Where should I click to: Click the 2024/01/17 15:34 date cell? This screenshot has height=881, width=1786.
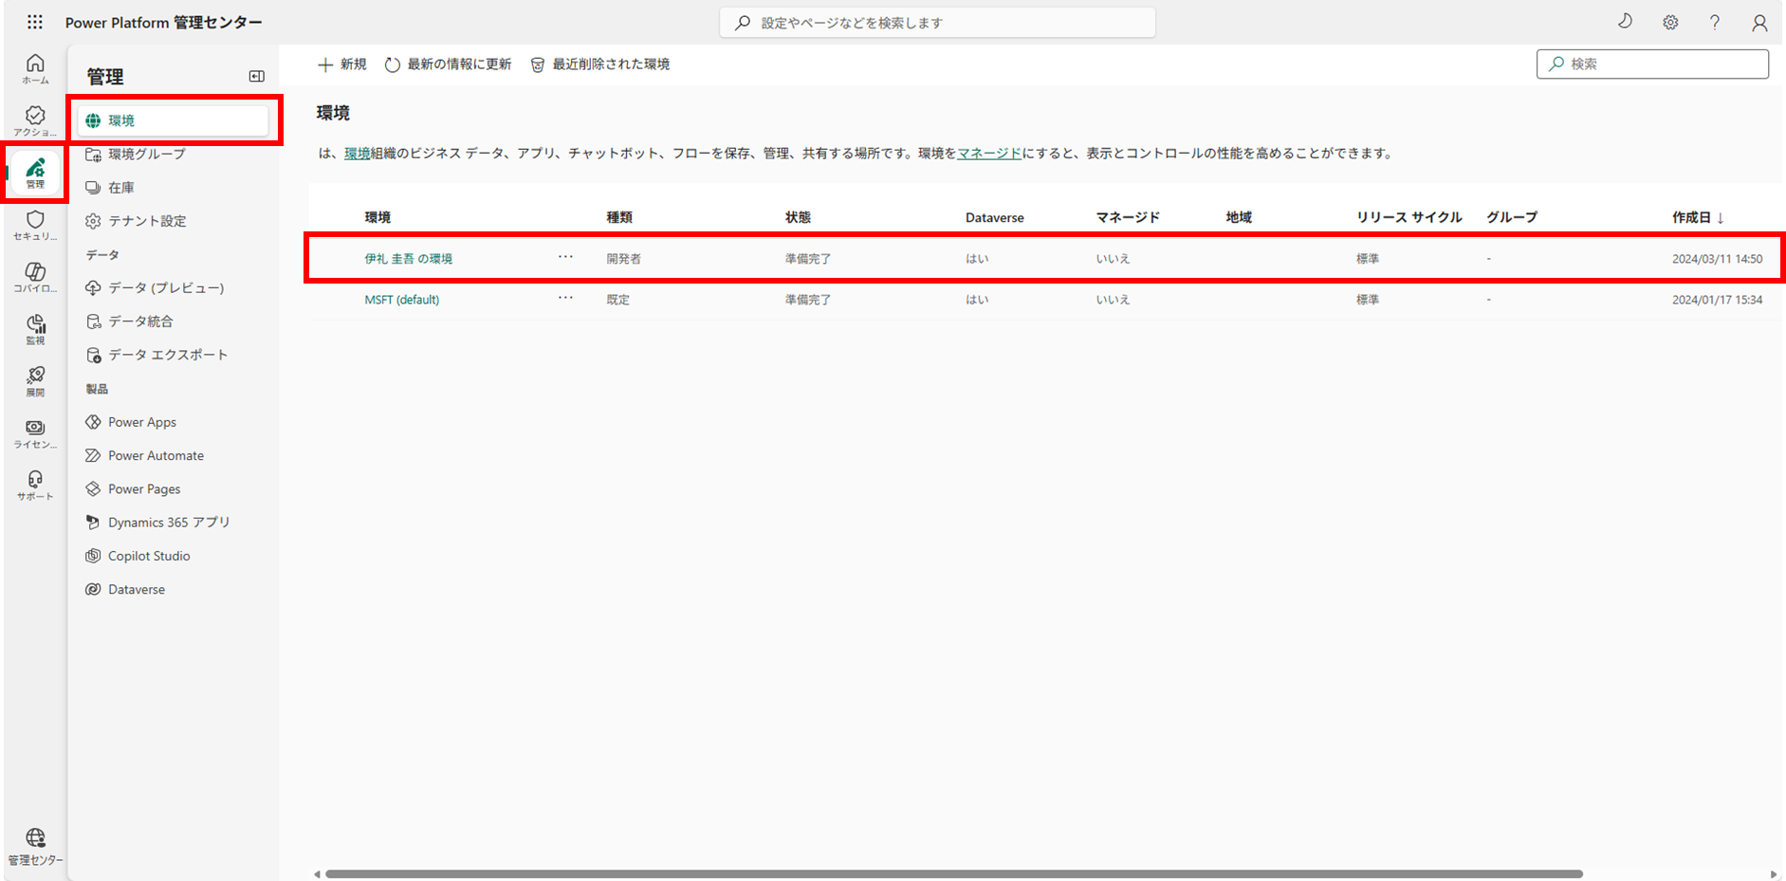(1717, 300)
